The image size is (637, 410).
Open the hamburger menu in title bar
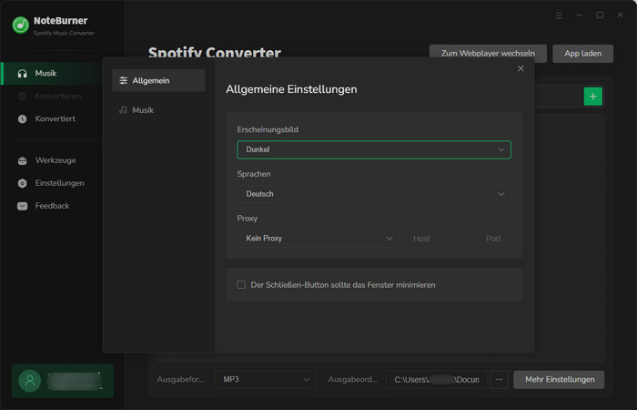tap(559, 15)
